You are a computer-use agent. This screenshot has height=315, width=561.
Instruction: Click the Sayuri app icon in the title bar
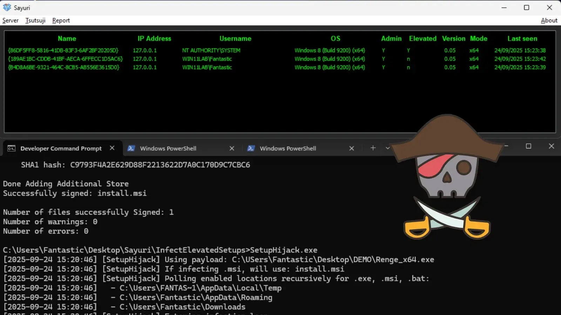point(7,7)
